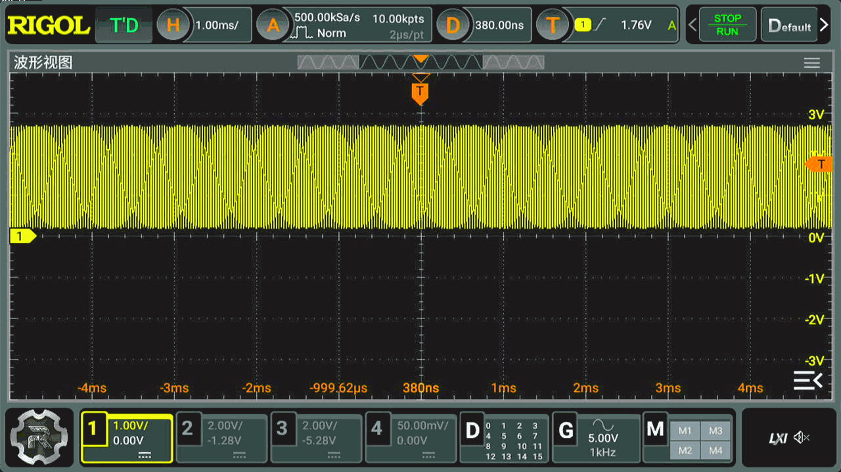The image size is (841, 472).
Task: Toggle channel 1 via its number label
Action: click(x=93, y=429)
